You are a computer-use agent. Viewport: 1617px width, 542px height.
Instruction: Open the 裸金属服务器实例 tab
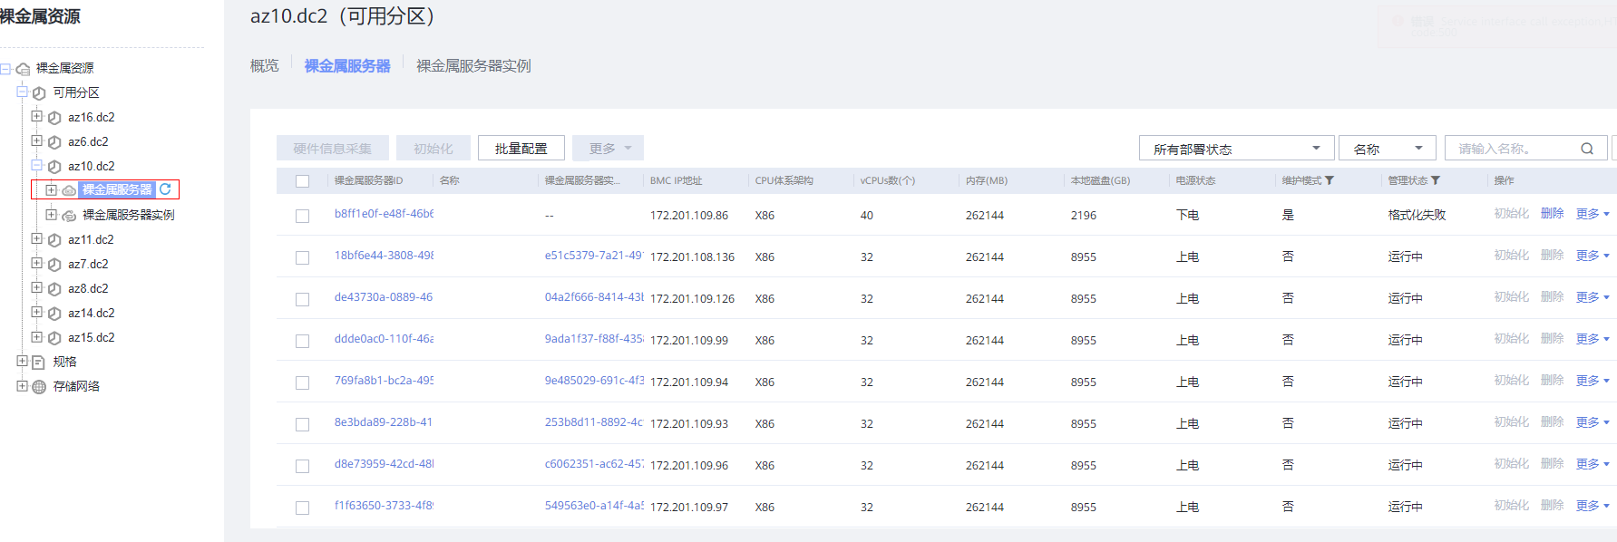coord(473,66)
